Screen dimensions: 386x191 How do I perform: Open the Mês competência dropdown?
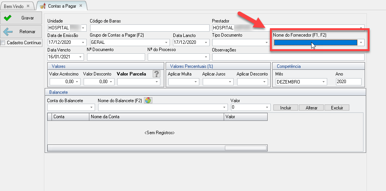click(324, 82)
